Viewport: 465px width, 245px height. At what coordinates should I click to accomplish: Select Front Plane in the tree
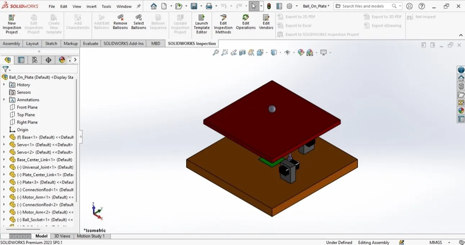(27, 107)
